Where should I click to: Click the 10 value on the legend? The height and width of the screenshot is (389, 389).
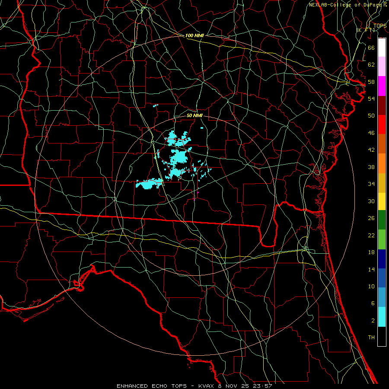(371, 286)
